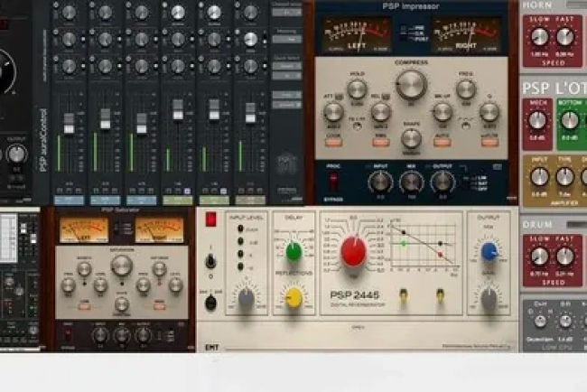
Task: Toggle the AUTO make-up button on PSP Impressor
Action: click(443, 143)
